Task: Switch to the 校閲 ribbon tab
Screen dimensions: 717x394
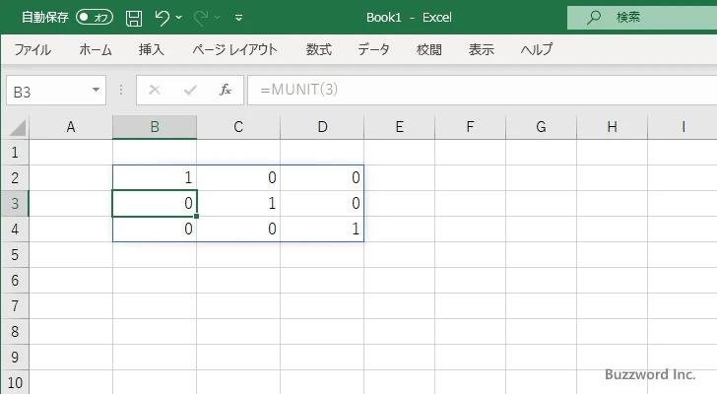Action: (x=429, y=49)
